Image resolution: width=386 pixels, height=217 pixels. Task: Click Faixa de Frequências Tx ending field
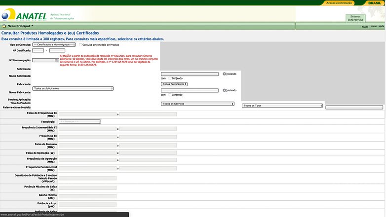click(x=148, y=114)
